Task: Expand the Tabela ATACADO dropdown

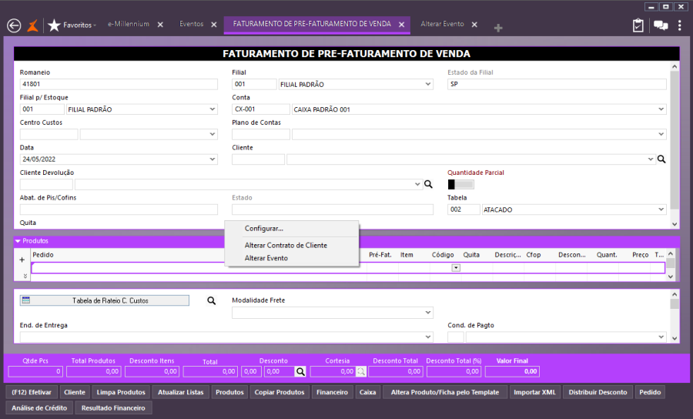Action: 661,209
